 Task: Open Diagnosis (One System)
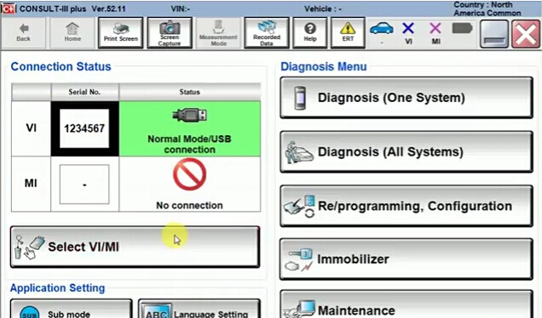click(406, 98)
